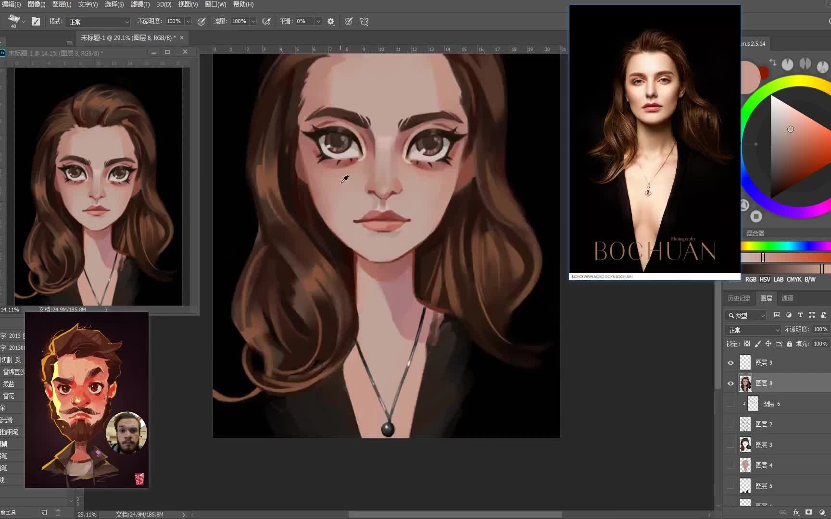Open the panel menu icon left of document tab

tap(69, 43)
